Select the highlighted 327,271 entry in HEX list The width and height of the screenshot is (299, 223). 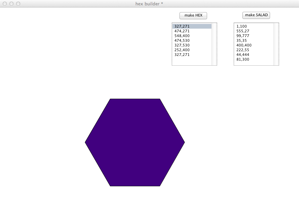click(182, 26)
